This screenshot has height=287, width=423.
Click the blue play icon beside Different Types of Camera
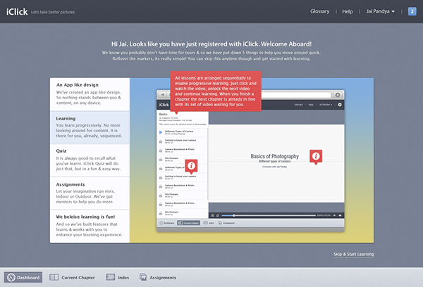[x=161, y=132]
